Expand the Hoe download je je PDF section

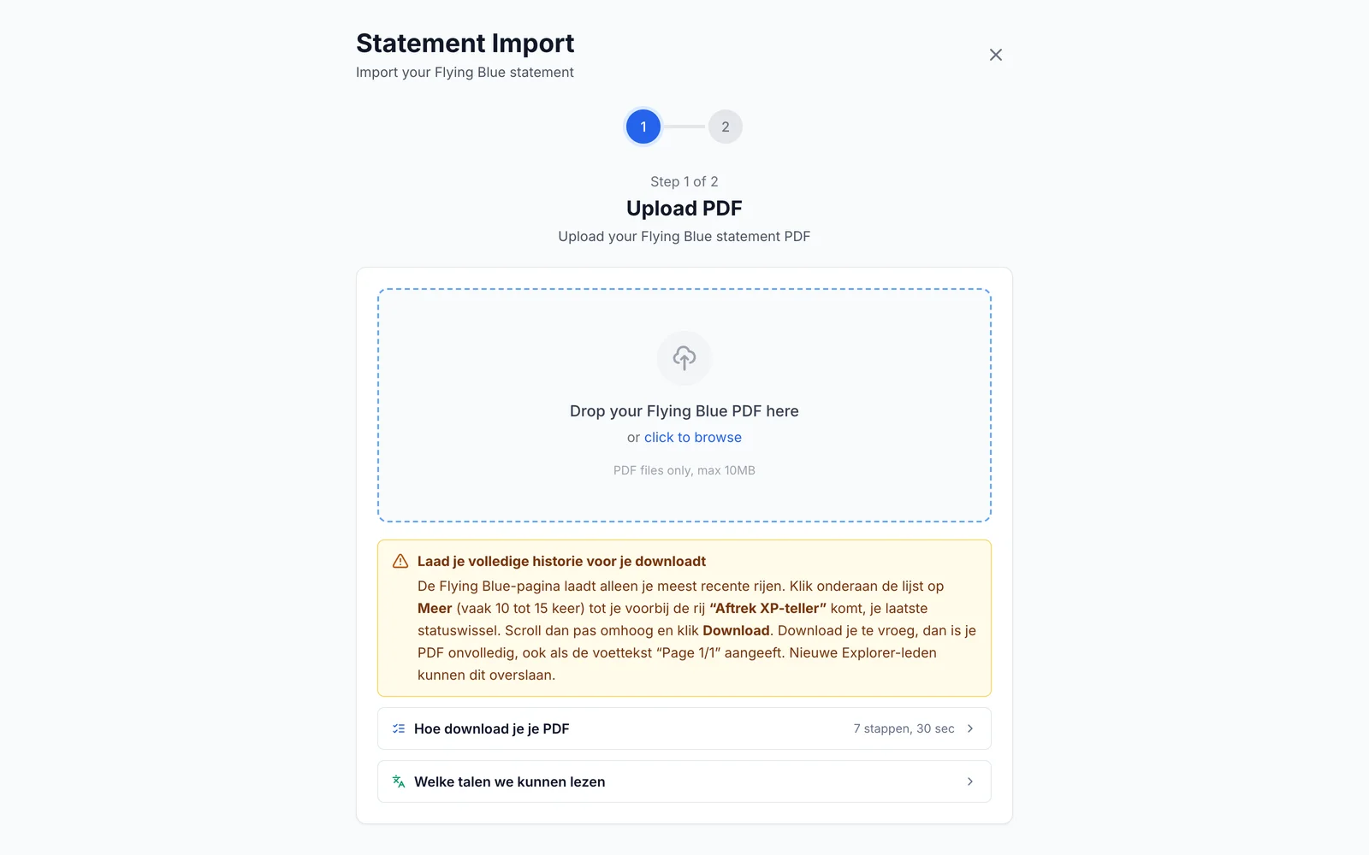pyautogui.click(x=684, y=728)
